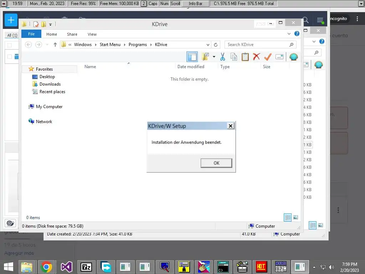
Task: Select the View ribbon tab
Action: coord(92,34)
